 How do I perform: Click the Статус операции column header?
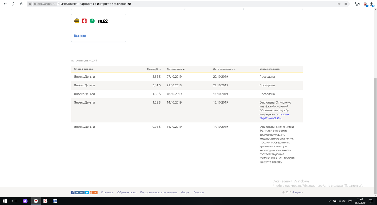click(x=270, y=69)
